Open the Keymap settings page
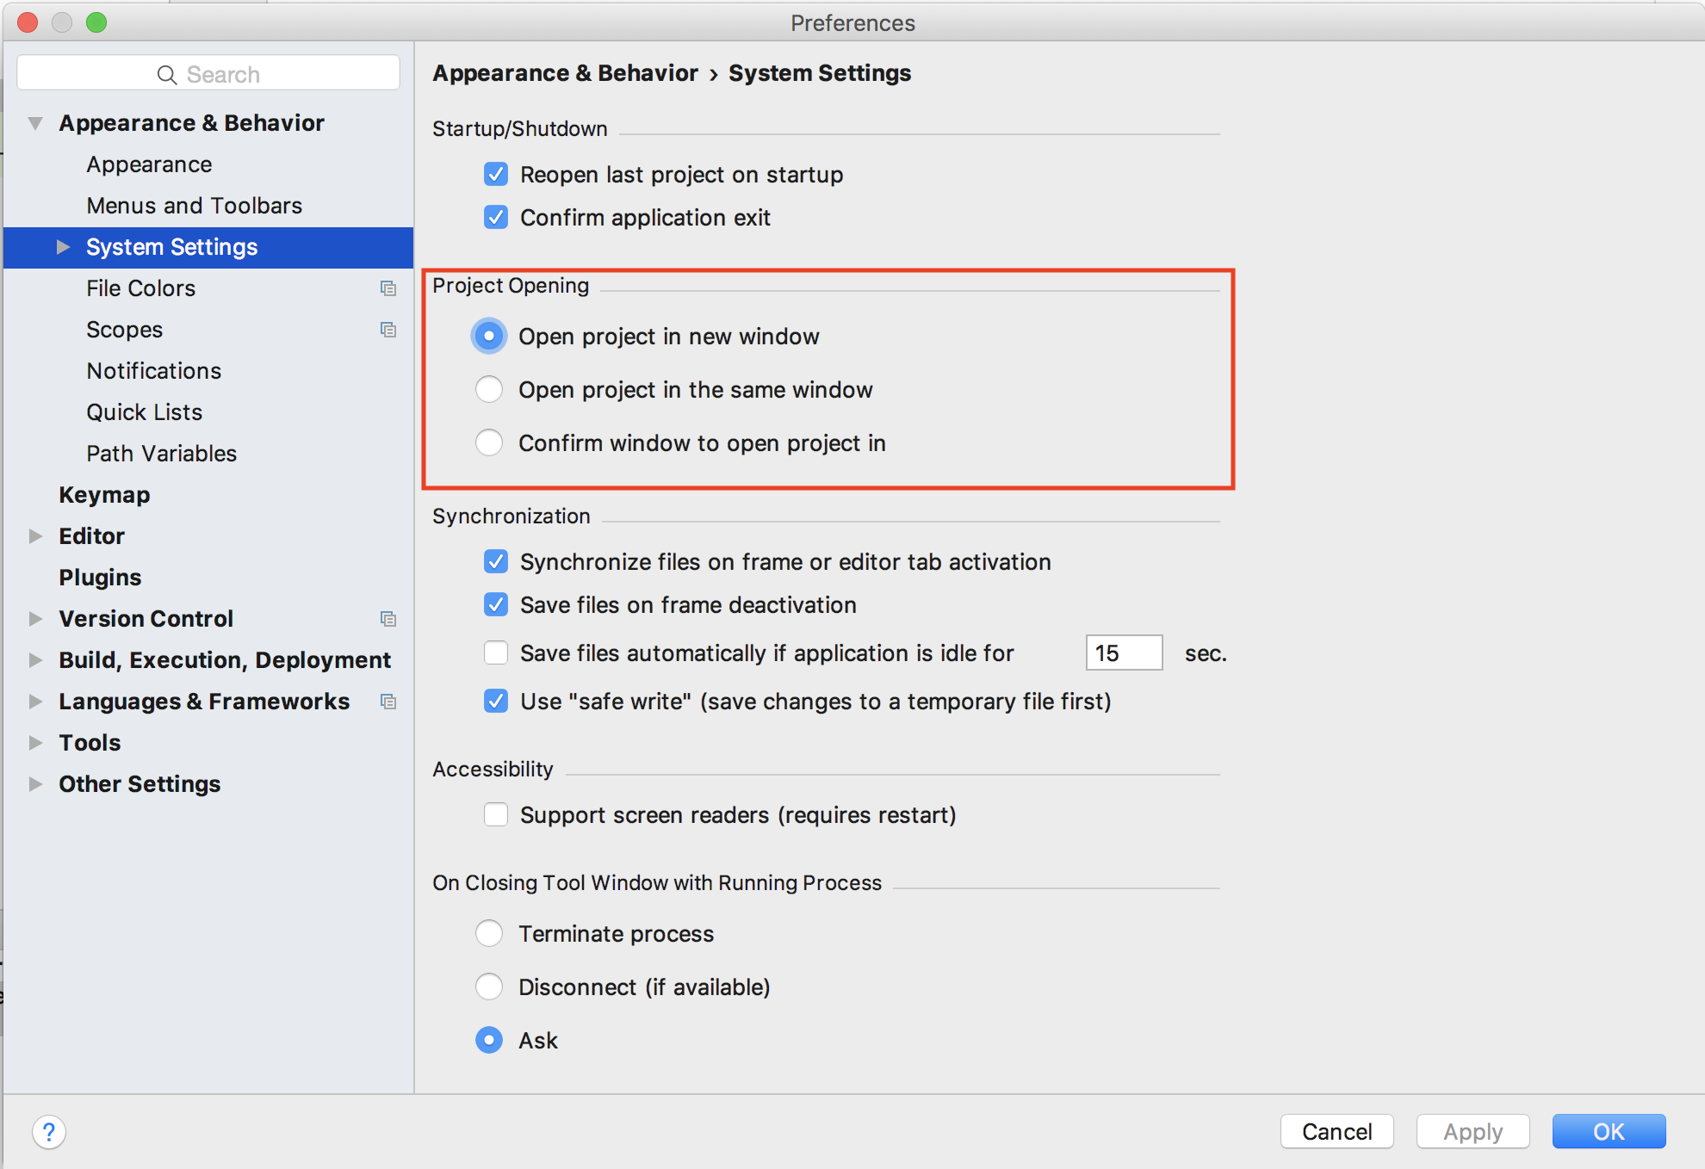 coord(104,495)
